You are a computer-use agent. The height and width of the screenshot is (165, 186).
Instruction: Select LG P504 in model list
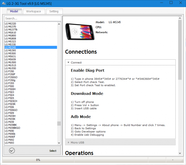pos(31,95)
